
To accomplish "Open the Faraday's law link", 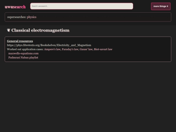I will [x=70, y=49].
